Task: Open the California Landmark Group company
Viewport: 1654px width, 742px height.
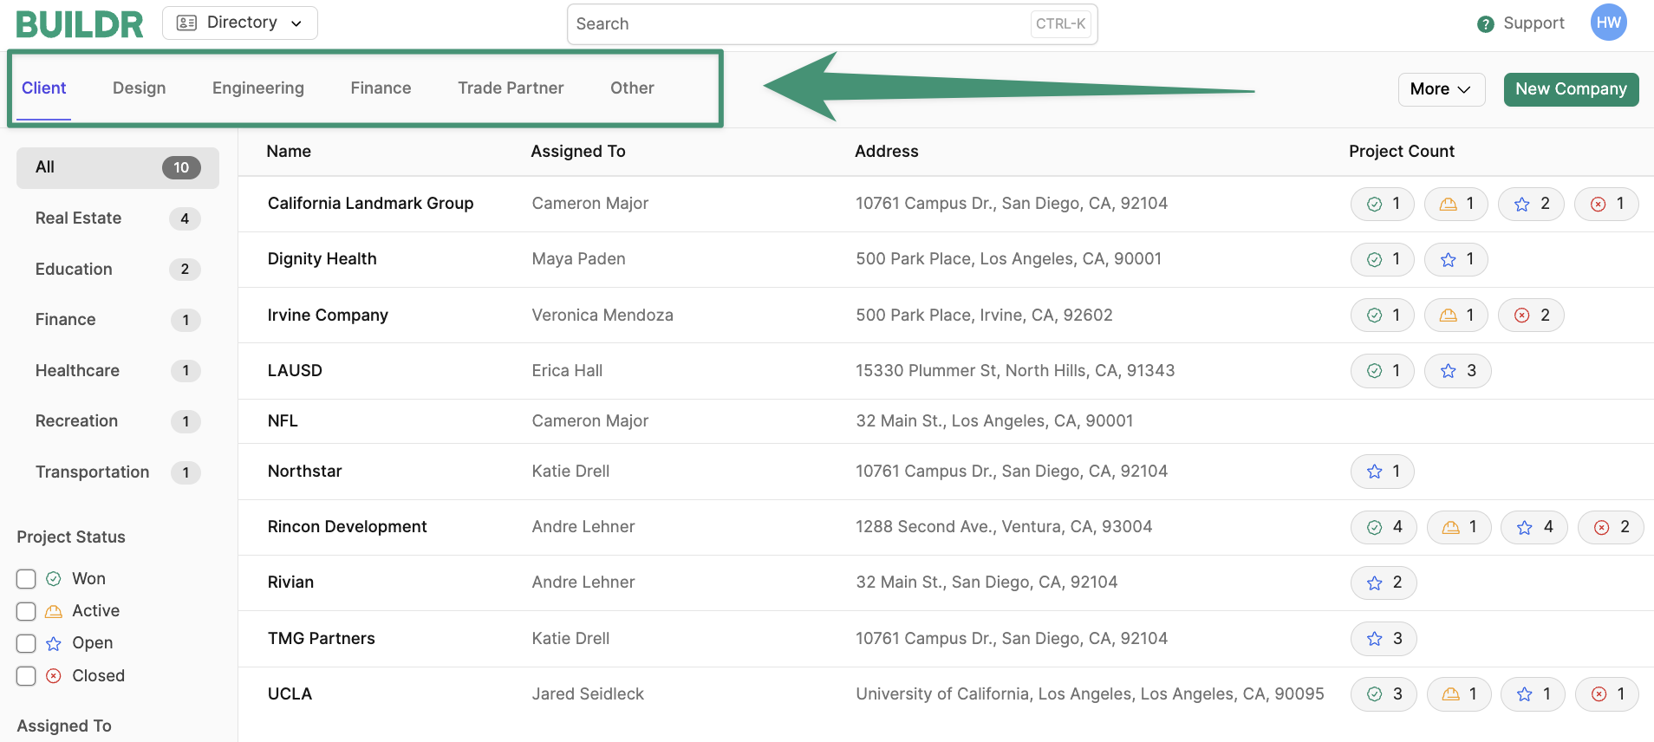Action: tap(370, 204)
